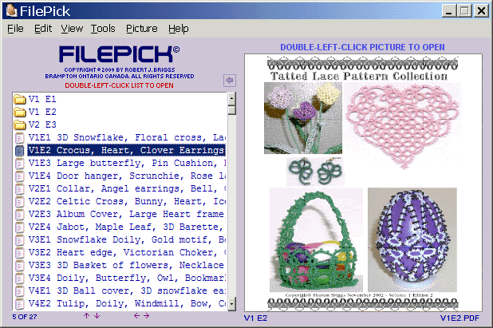Screen dimensions: 493x328
Task: Click the list scrollbar down arrow
Action: click(231, 304)
